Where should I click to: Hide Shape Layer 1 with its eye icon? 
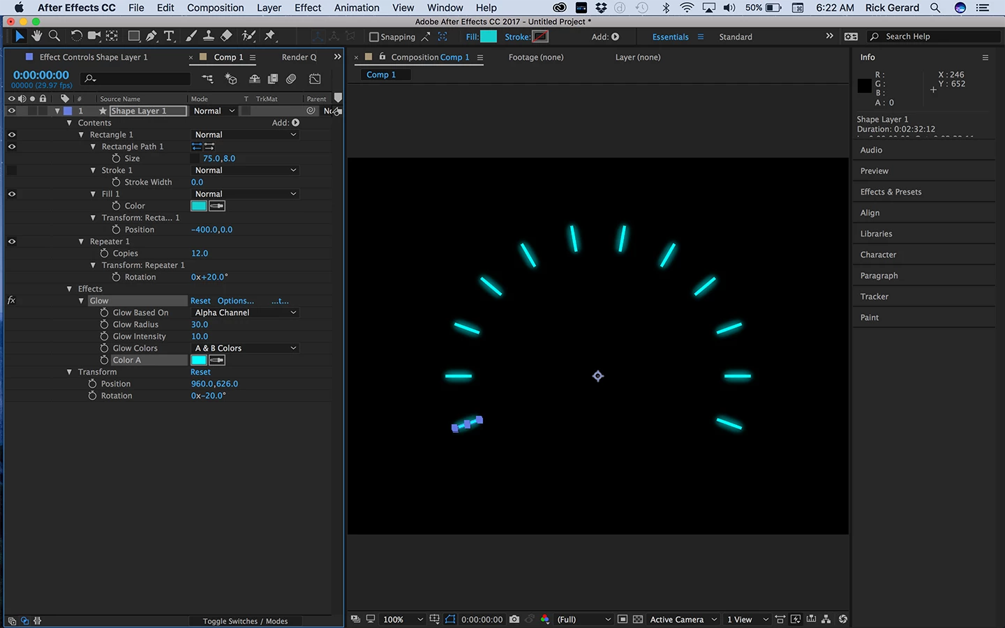pyautogui.click(x=11, y=111)
